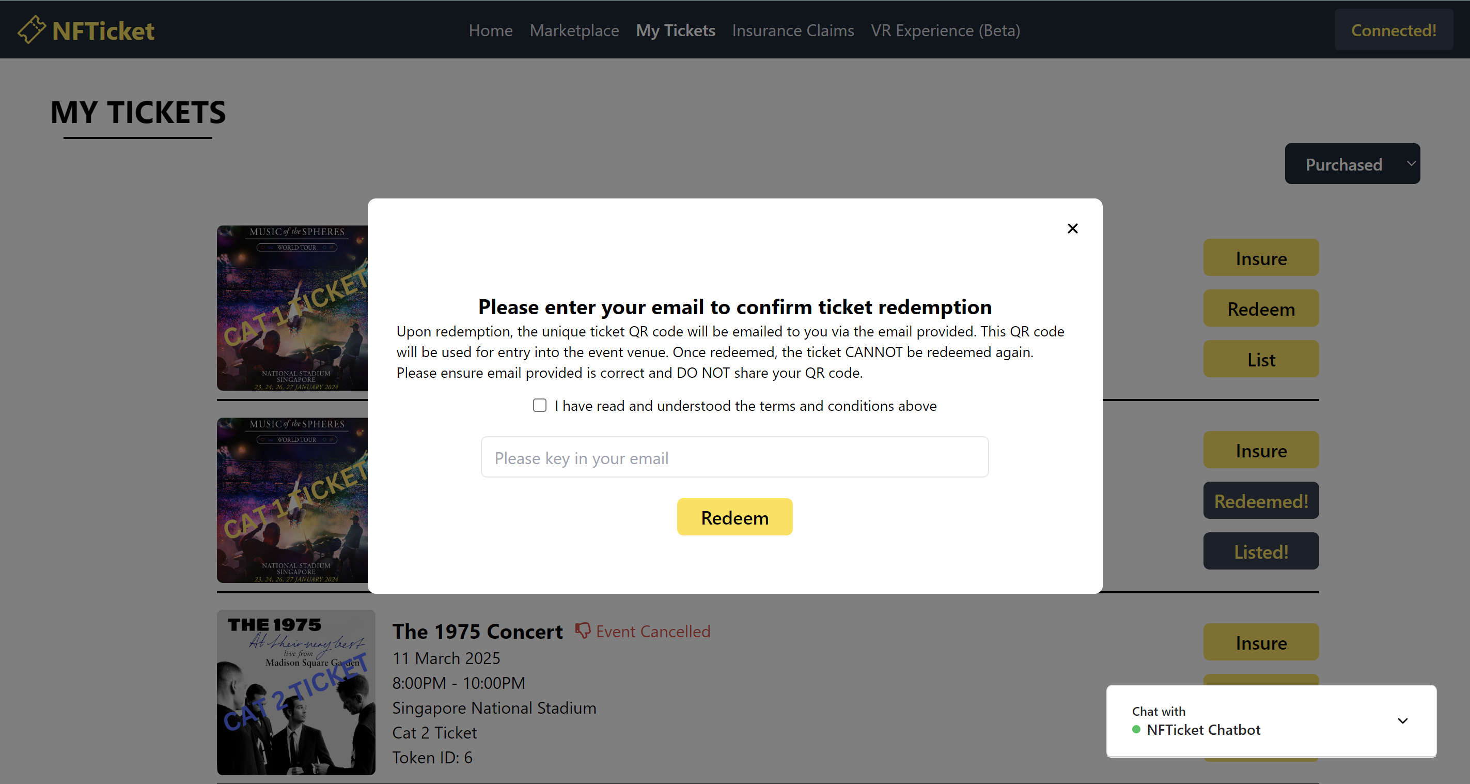This screenshot has width=1470, height=784.
Task: Open the Insurance Claims page
Action: (793, 30)
